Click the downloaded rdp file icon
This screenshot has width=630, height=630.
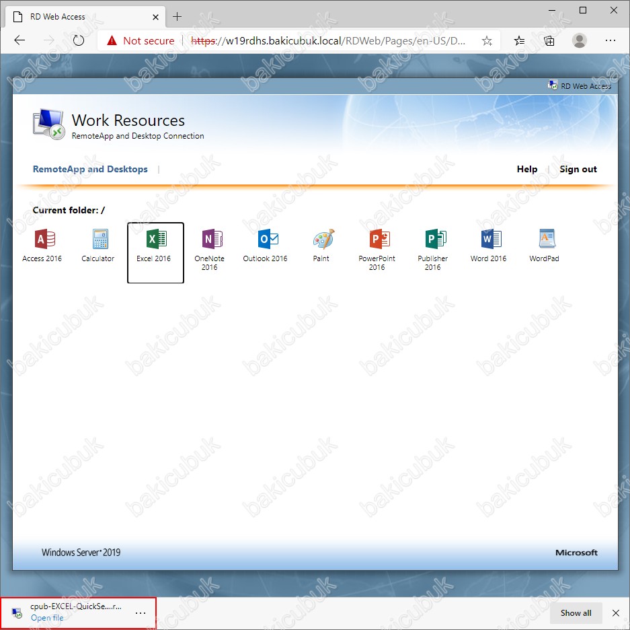(x=17, y=612)
